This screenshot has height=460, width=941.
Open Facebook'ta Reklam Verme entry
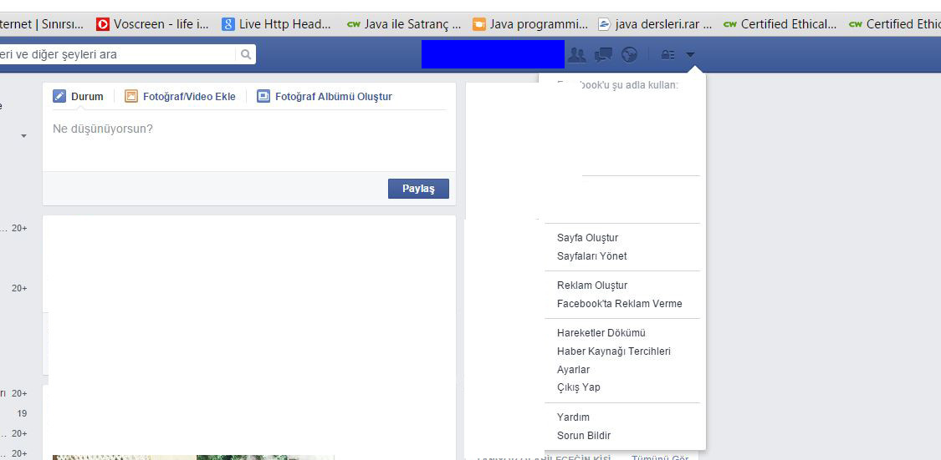click(x=619, y=304)
